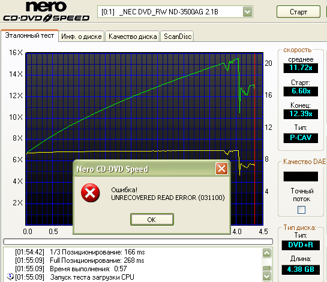The image size is (327, 282).
Task: Close the Nero CD-DVD Speed error dialog
Action: click(221, 169)
